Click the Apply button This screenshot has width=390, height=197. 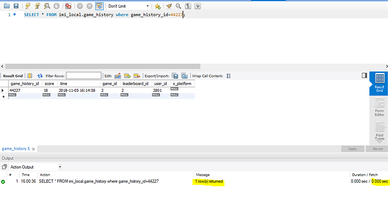click(352, 148)
